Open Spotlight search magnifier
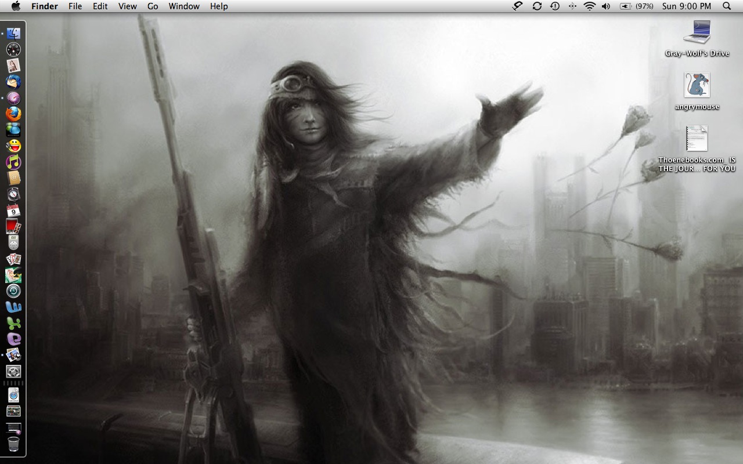 (x=727, y=6)
